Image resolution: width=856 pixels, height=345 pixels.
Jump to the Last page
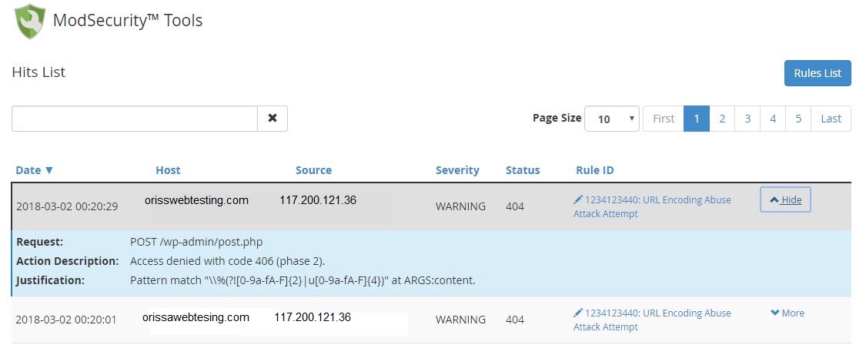click(831, 119)
